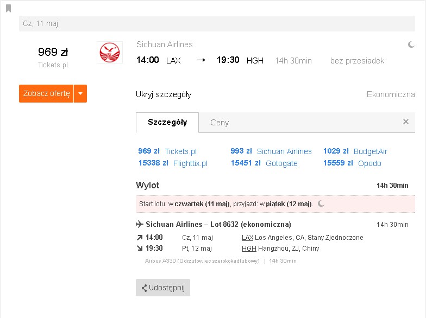Click the HGH airport code in flight details
Viewport: 426px width, 318px height.
tap(249, 249)
